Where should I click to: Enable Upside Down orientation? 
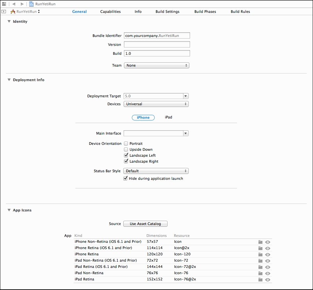coord(126,149)
